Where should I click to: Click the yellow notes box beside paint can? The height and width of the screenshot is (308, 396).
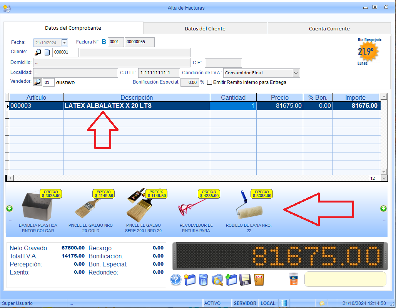(345, 279)
